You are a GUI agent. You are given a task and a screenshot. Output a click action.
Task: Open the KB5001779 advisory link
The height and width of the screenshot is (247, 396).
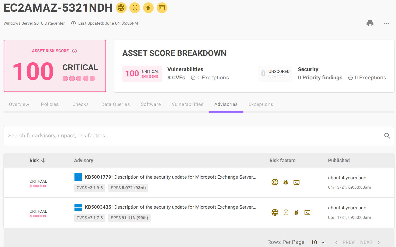(x=170, y=177)
